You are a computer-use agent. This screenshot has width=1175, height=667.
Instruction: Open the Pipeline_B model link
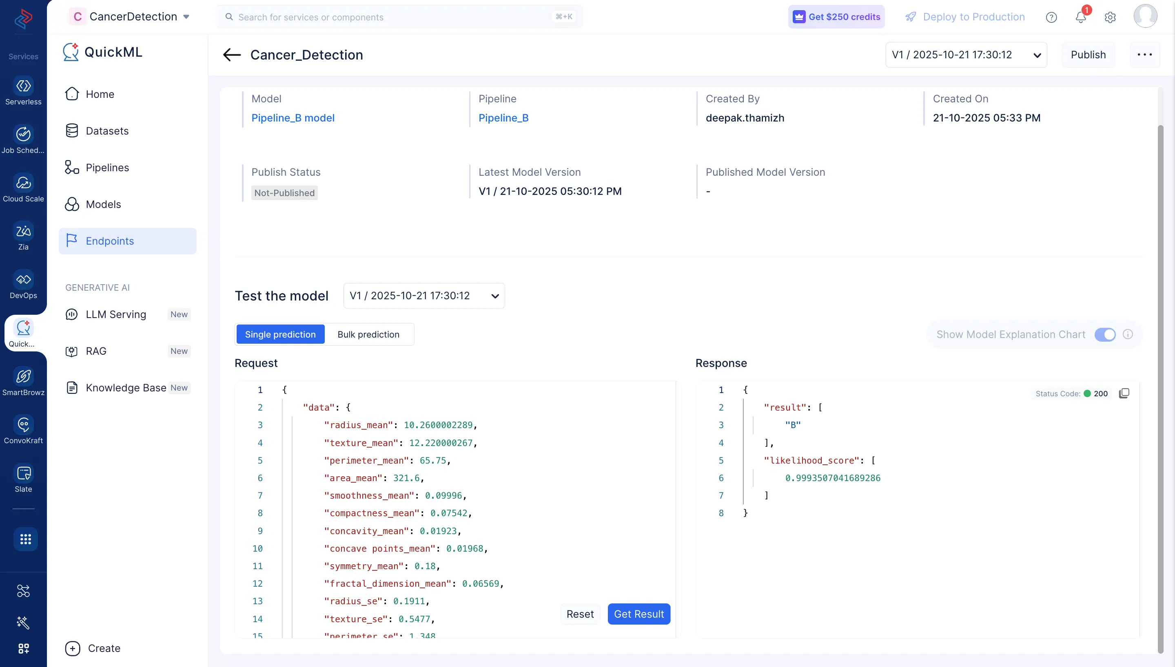coord(293,118)
